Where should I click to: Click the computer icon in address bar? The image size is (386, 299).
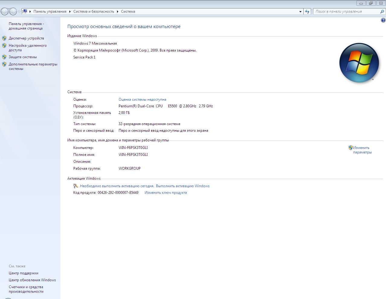click(x=25, y=11)
